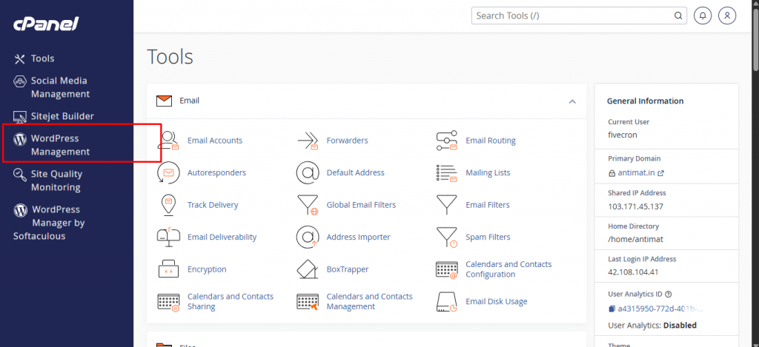Viewport: 759px width, 347px height.
Task: Open the Email Filters link
Action: [488, 205]
